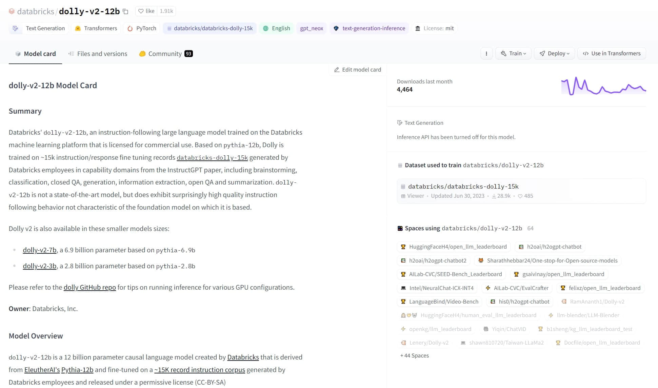Open Yiqin/ChatVID space
This screenshot has height=388, width=658.
(x=505, y=329)
